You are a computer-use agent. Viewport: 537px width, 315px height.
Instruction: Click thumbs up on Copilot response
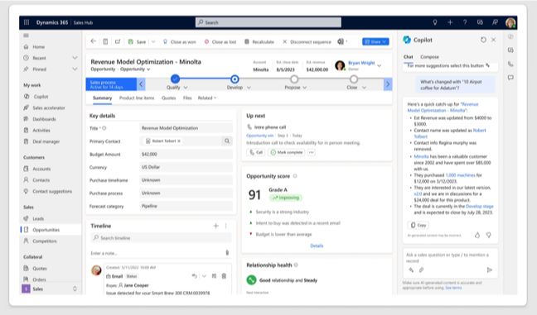point(477,235)
